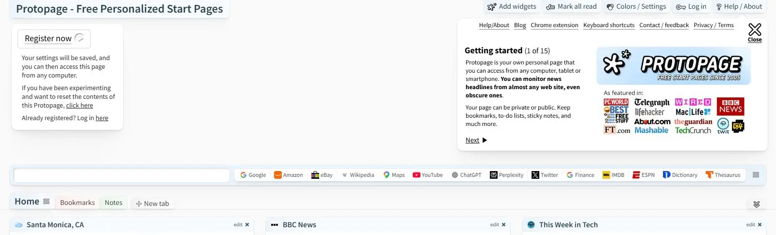The image size is (776, 235).
Task: Click the This Week in Tech title
Action: point(568,225)
